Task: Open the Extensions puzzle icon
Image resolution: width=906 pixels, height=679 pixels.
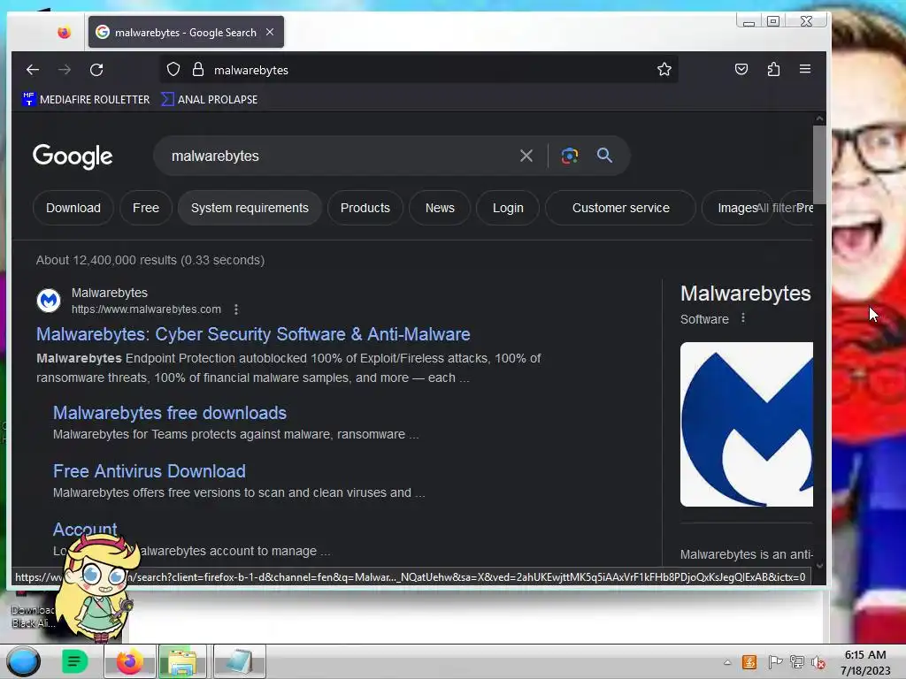Action: (773, 70)
